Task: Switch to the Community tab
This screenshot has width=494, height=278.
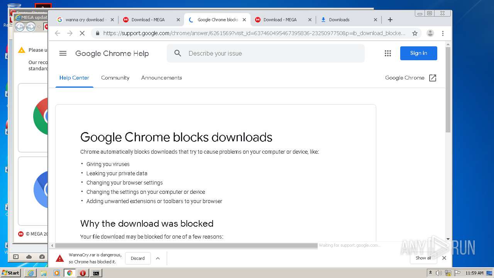Action: (115, 78)
